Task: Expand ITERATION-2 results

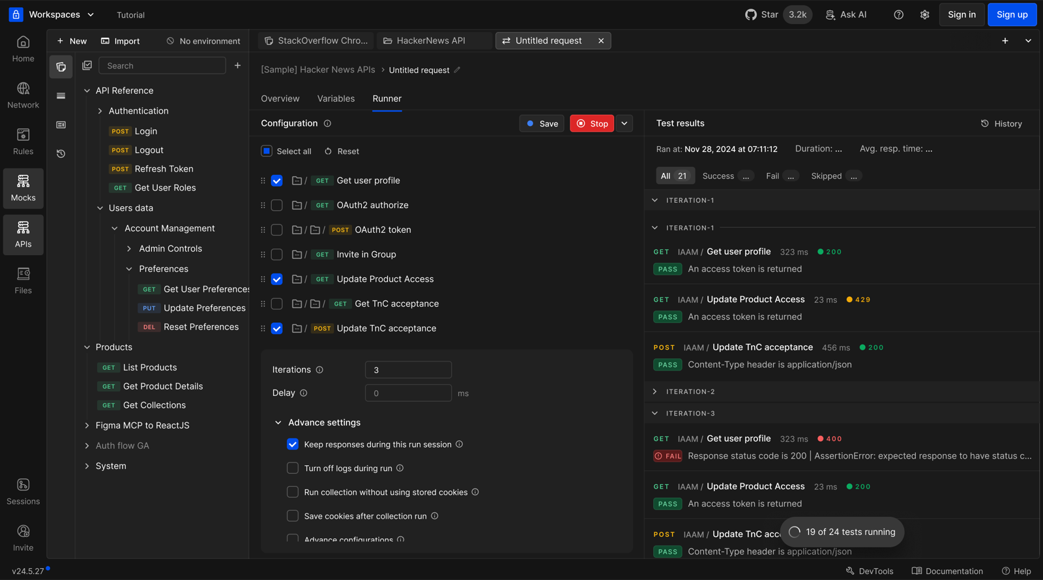Action: (x=655, y=391)
